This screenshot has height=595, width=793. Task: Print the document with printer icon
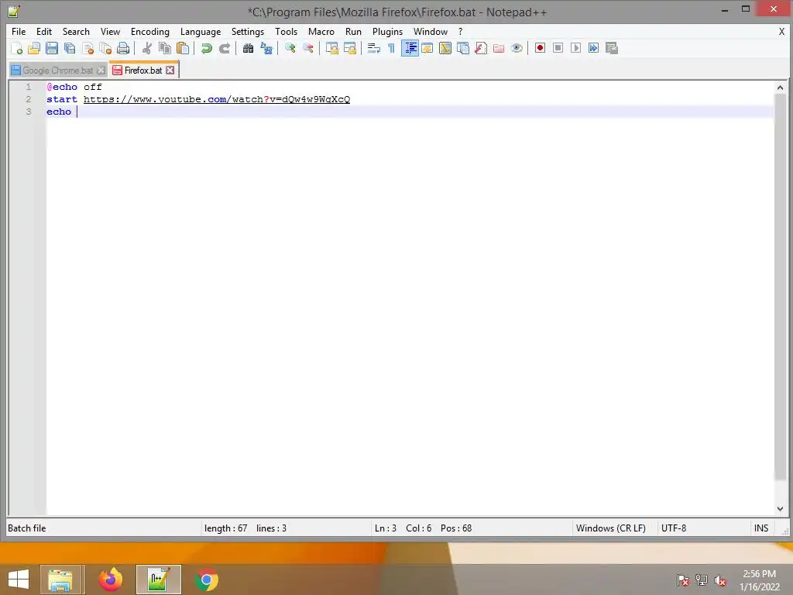click(x=123, y=48)
